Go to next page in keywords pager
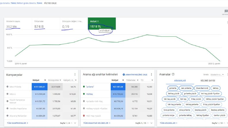Image resolution: width=228 pixels, height=128 pixels. point(151,123)
